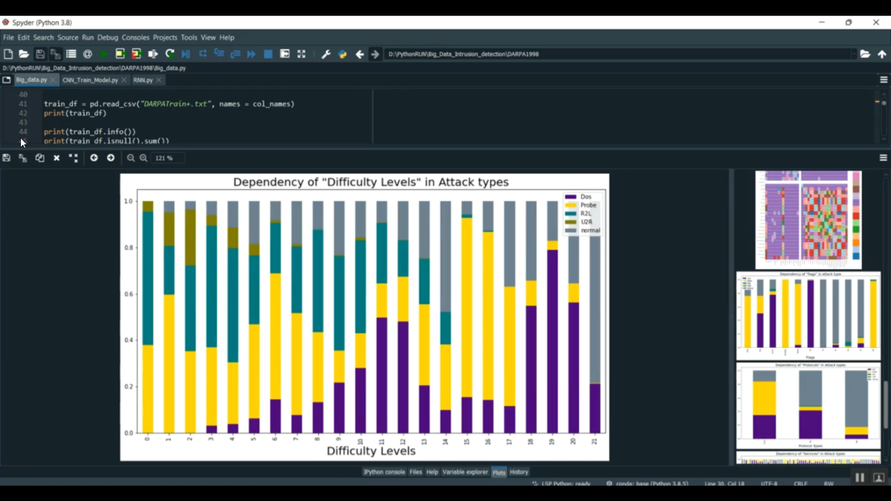Select the Protocols attack types plot thumbnail
The height and width of the screenshot is (501, 891).
(808, 407)
